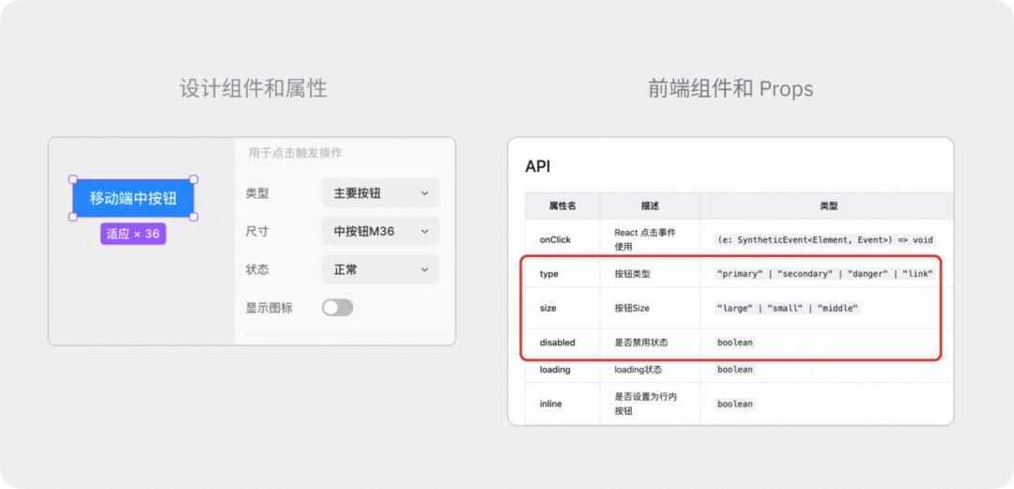Click the 设计组件和属性 heading

(253, 88)
